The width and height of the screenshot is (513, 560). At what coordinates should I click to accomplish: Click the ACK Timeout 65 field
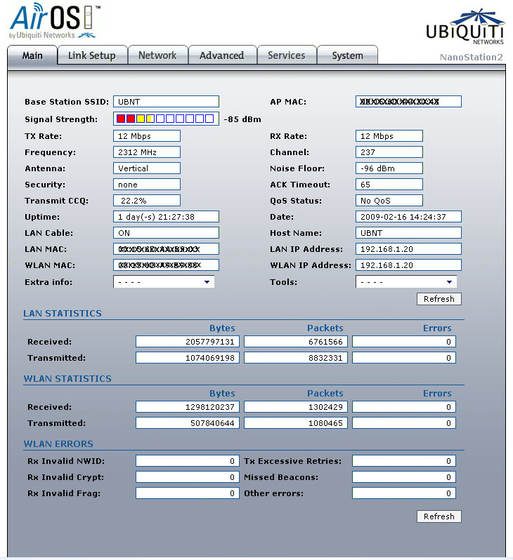389,185
